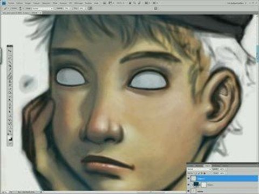
Task: Select the Eyedropper tool
Action: [10, 70]
